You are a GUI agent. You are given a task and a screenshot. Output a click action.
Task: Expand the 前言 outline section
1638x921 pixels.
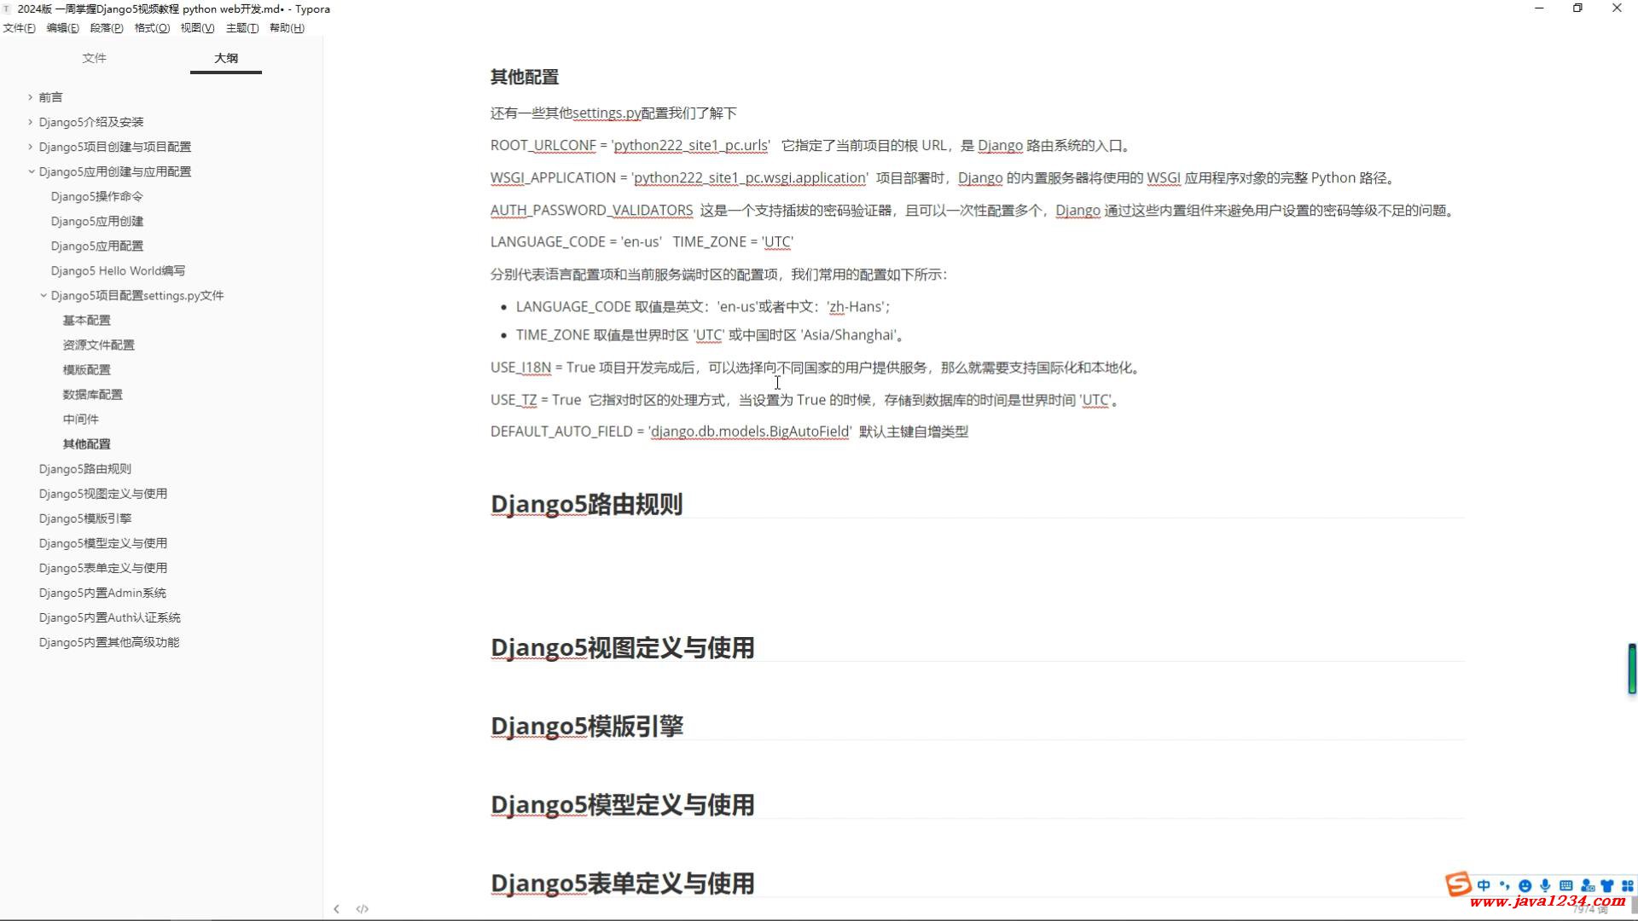pyautogui.click(x=30, y=97)
